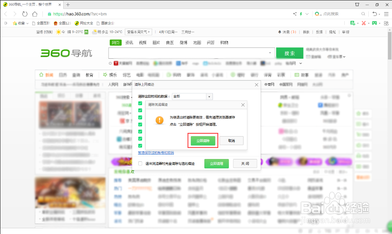
Task: Uncheck the bottommost green checkbox in list
Action: pyautogui.click(x=140, y=146)
